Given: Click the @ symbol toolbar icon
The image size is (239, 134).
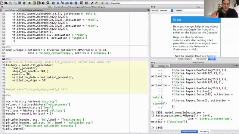Looking at the screenshot, I should pyautogui.click(x=24, y=3).
